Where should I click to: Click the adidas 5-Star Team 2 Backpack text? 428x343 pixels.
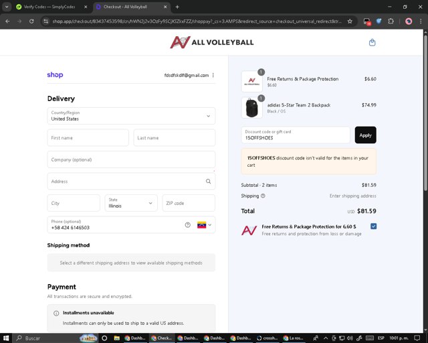pos(299,105)
